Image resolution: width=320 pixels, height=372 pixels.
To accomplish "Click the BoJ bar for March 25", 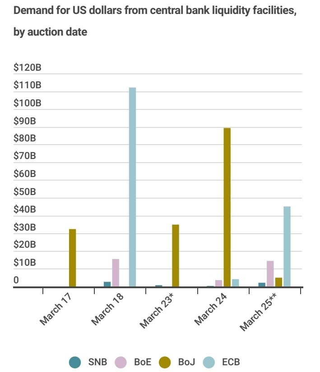I will click(278, 282).
